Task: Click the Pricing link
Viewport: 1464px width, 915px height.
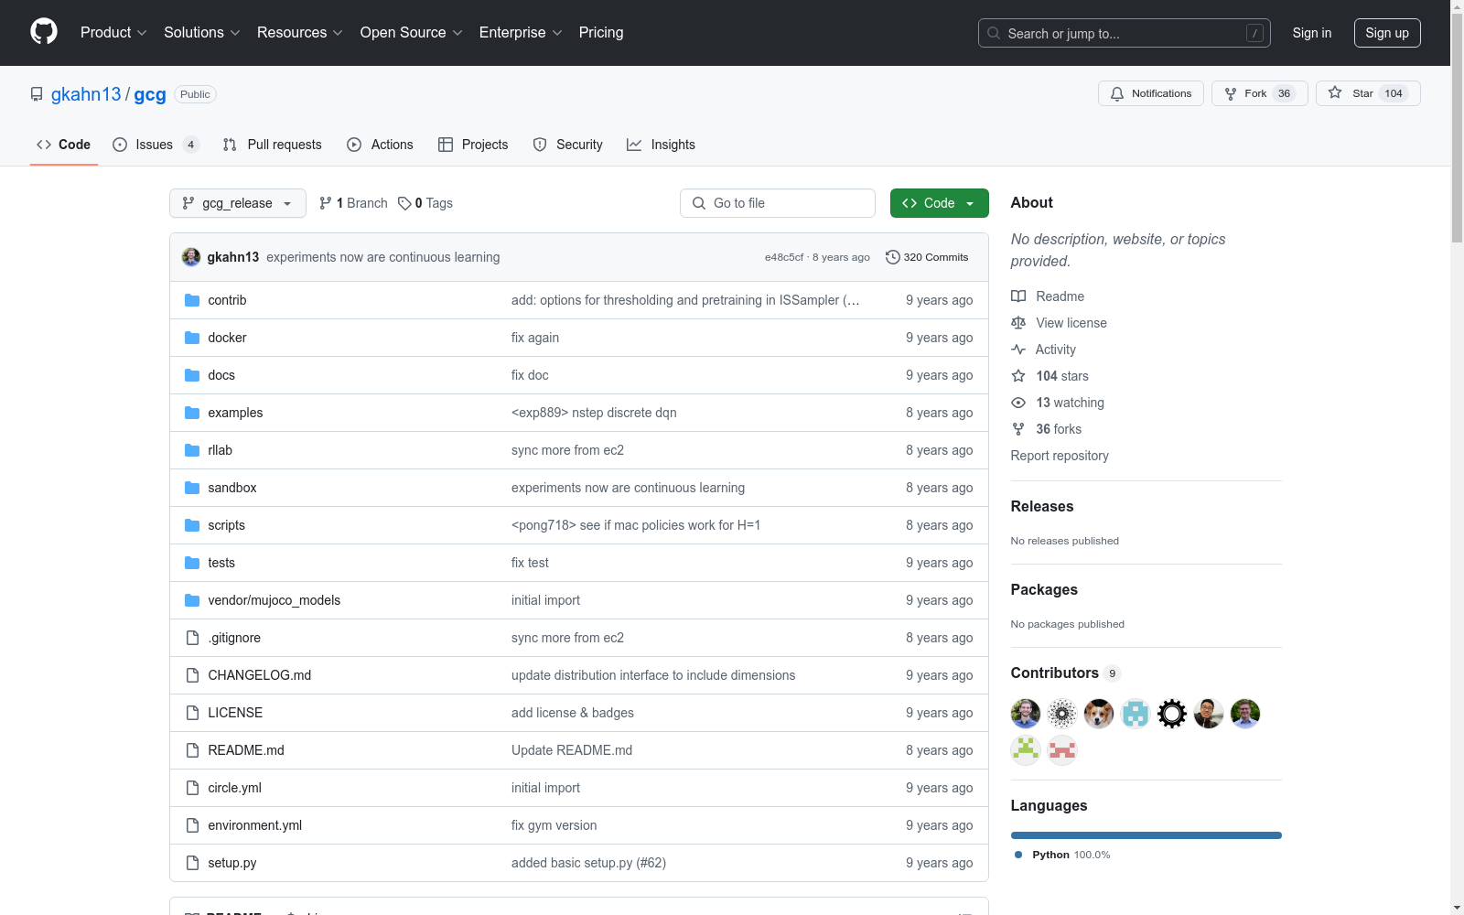Action: coord(601,33)
